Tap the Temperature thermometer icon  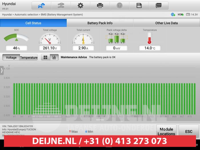(x=149, y=38)
